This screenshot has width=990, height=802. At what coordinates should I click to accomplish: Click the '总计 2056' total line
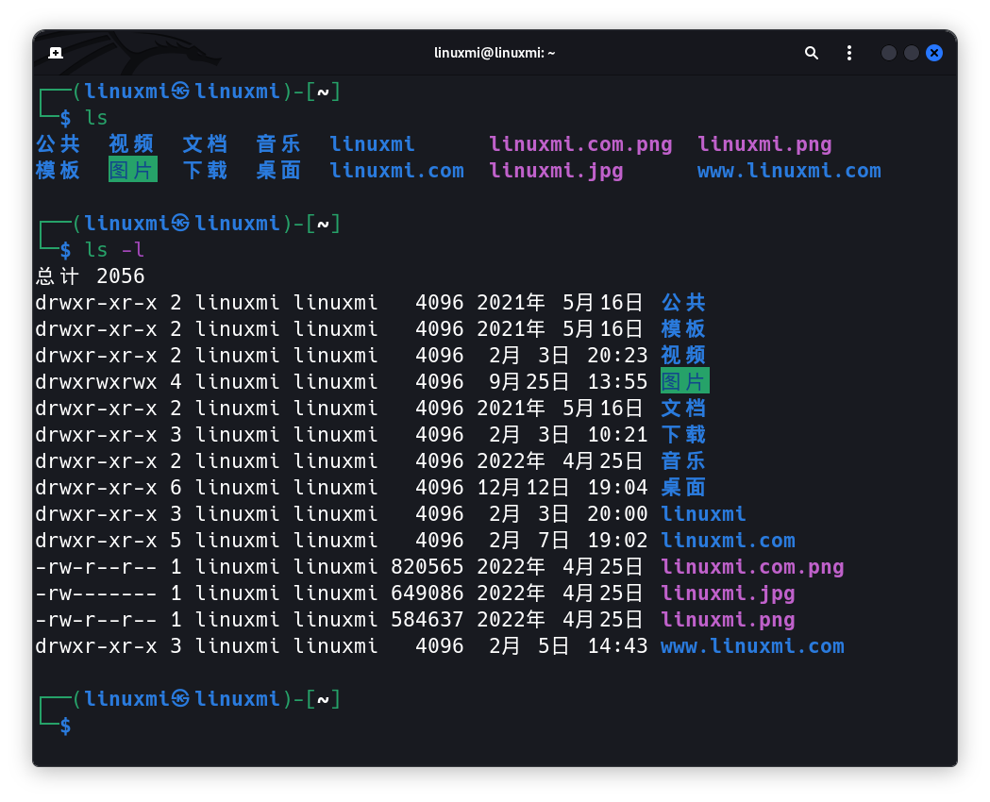point(91,276)
